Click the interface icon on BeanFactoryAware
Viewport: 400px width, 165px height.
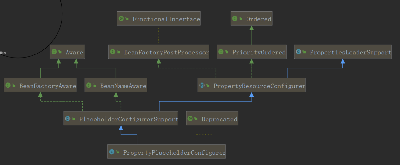[x=8, y=85]
